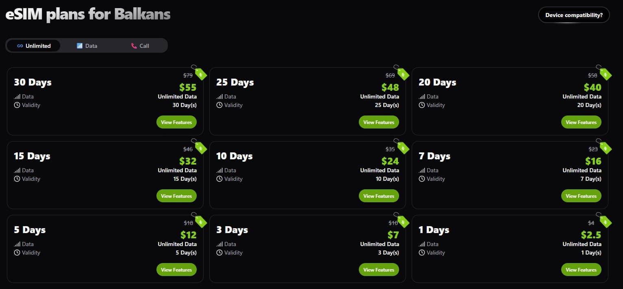Click the signal bars Data icon in 20 Days card
Screen dimensions: 623x289
[x=422, y=96]
